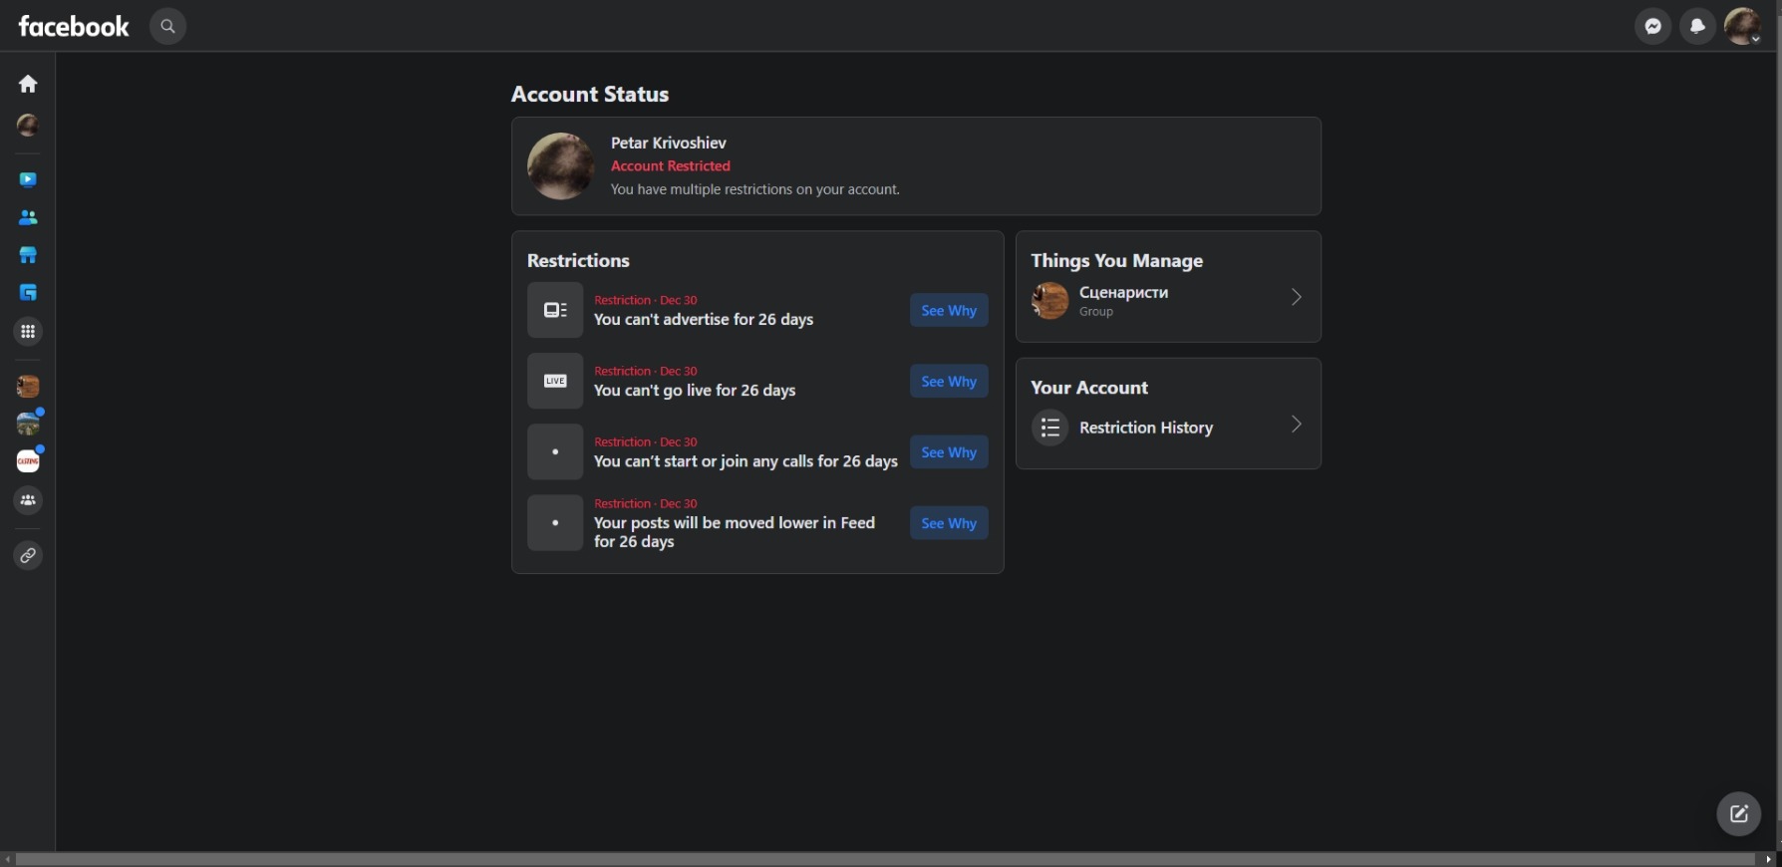Viewport: 1782px width, 867px height.
Task: Open the brown group shortcut thumbnail
Action: (28, 386)
